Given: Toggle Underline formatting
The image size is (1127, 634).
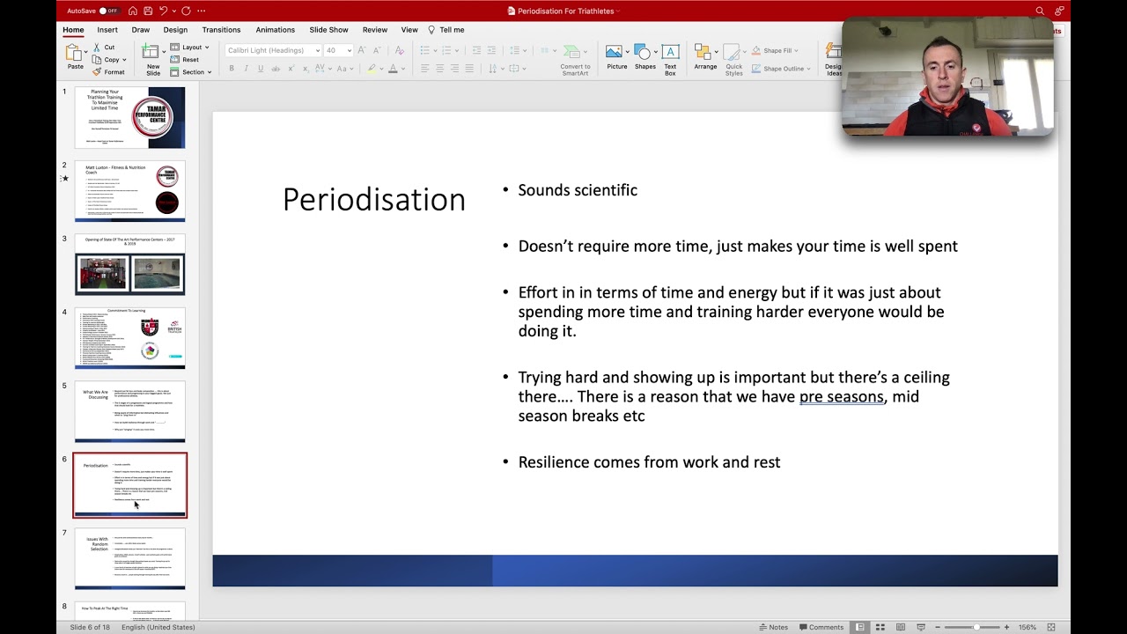Looking at the screenshot, I should tap(261, 69).
